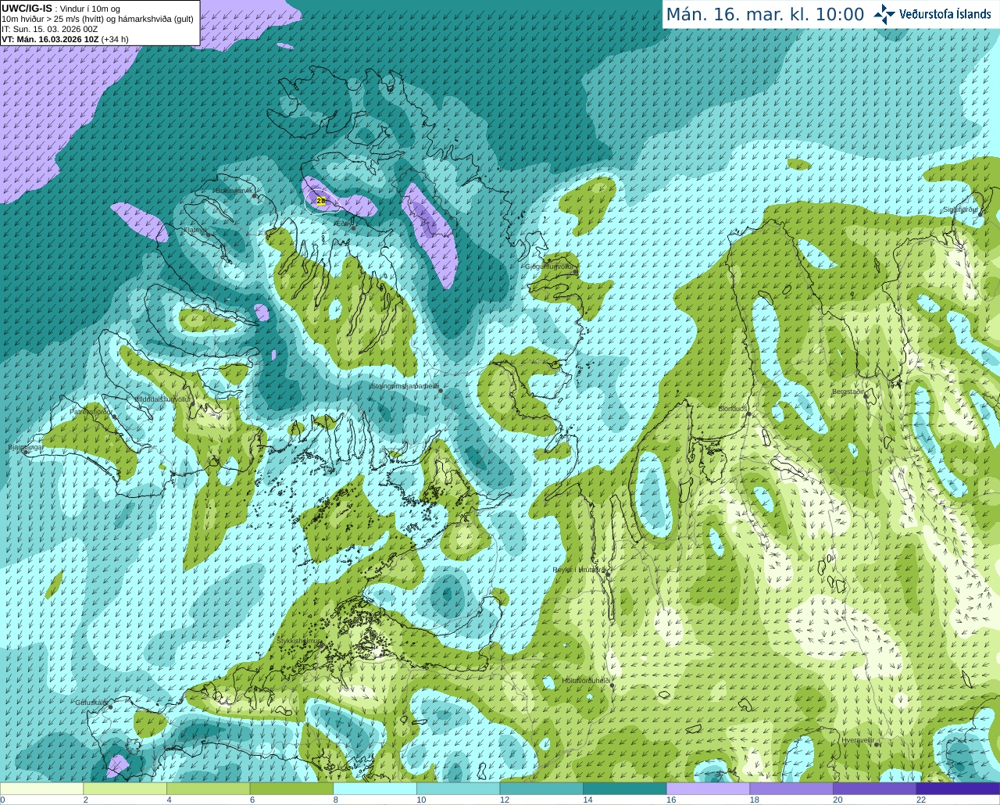Click the yellow 28 gust marker
The image size is (1000, 805).
[320, 201]
